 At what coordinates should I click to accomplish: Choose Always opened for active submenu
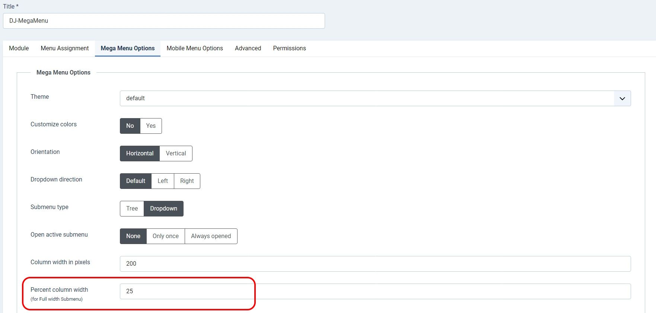pyautogui.click(x=211, y=236)
